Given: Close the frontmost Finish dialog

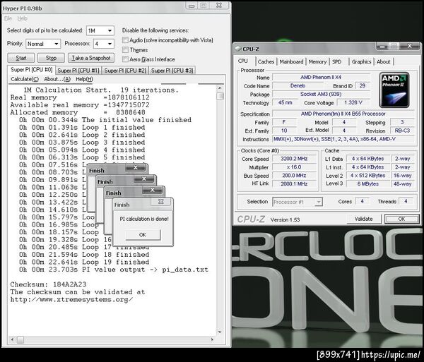Looking at the screenshot, I should click(x=160, y=202).
